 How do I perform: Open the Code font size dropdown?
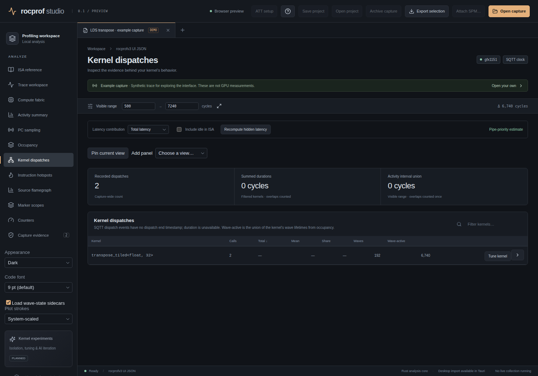tap(38, 288)
